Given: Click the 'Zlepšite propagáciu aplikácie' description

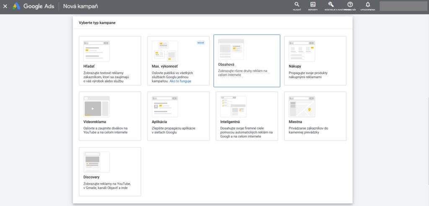Looking at the screenshot, I should 174,130.
